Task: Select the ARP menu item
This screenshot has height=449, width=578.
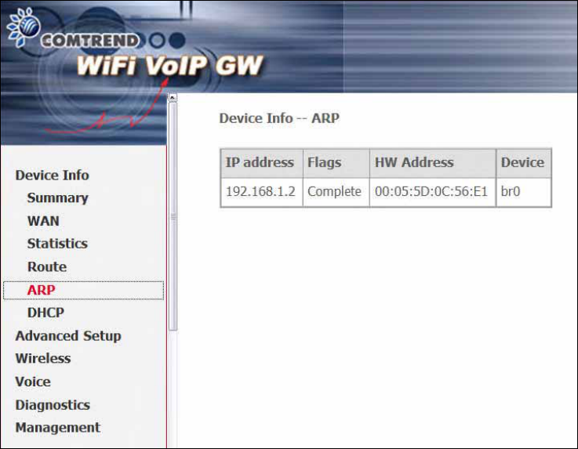Action: pos(83,290)
